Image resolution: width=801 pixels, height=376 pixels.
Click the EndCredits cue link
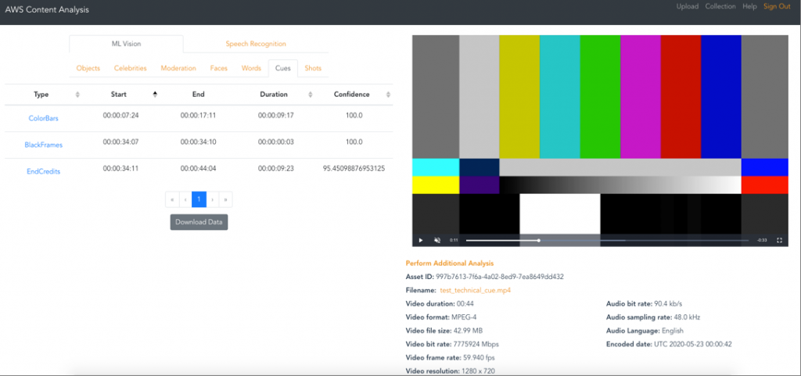coord(44,172)
